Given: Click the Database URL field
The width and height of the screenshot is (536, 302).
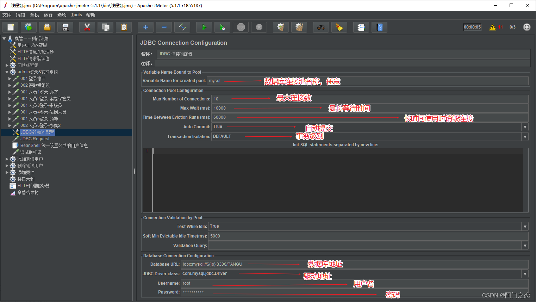Looking at the screenshot, I should [x=355, y=264].
